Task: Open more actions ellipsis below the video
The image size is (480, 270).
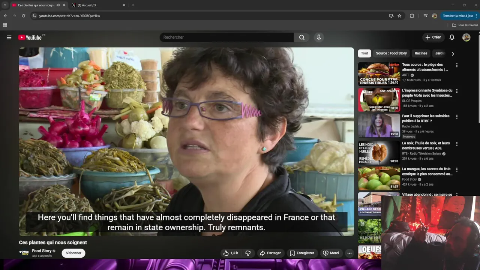Action: click(349, 253)
